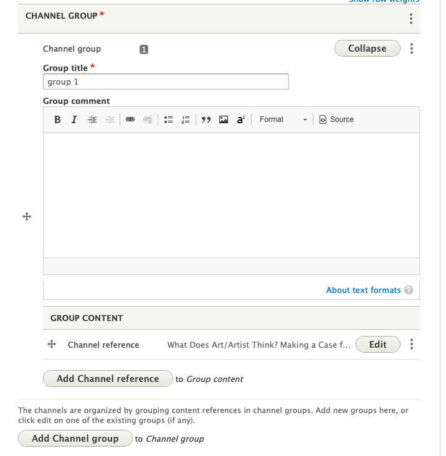Viewport: 446px width, 456px height.
Task: Click the increase indent icon
Action: tap(92, 119)
